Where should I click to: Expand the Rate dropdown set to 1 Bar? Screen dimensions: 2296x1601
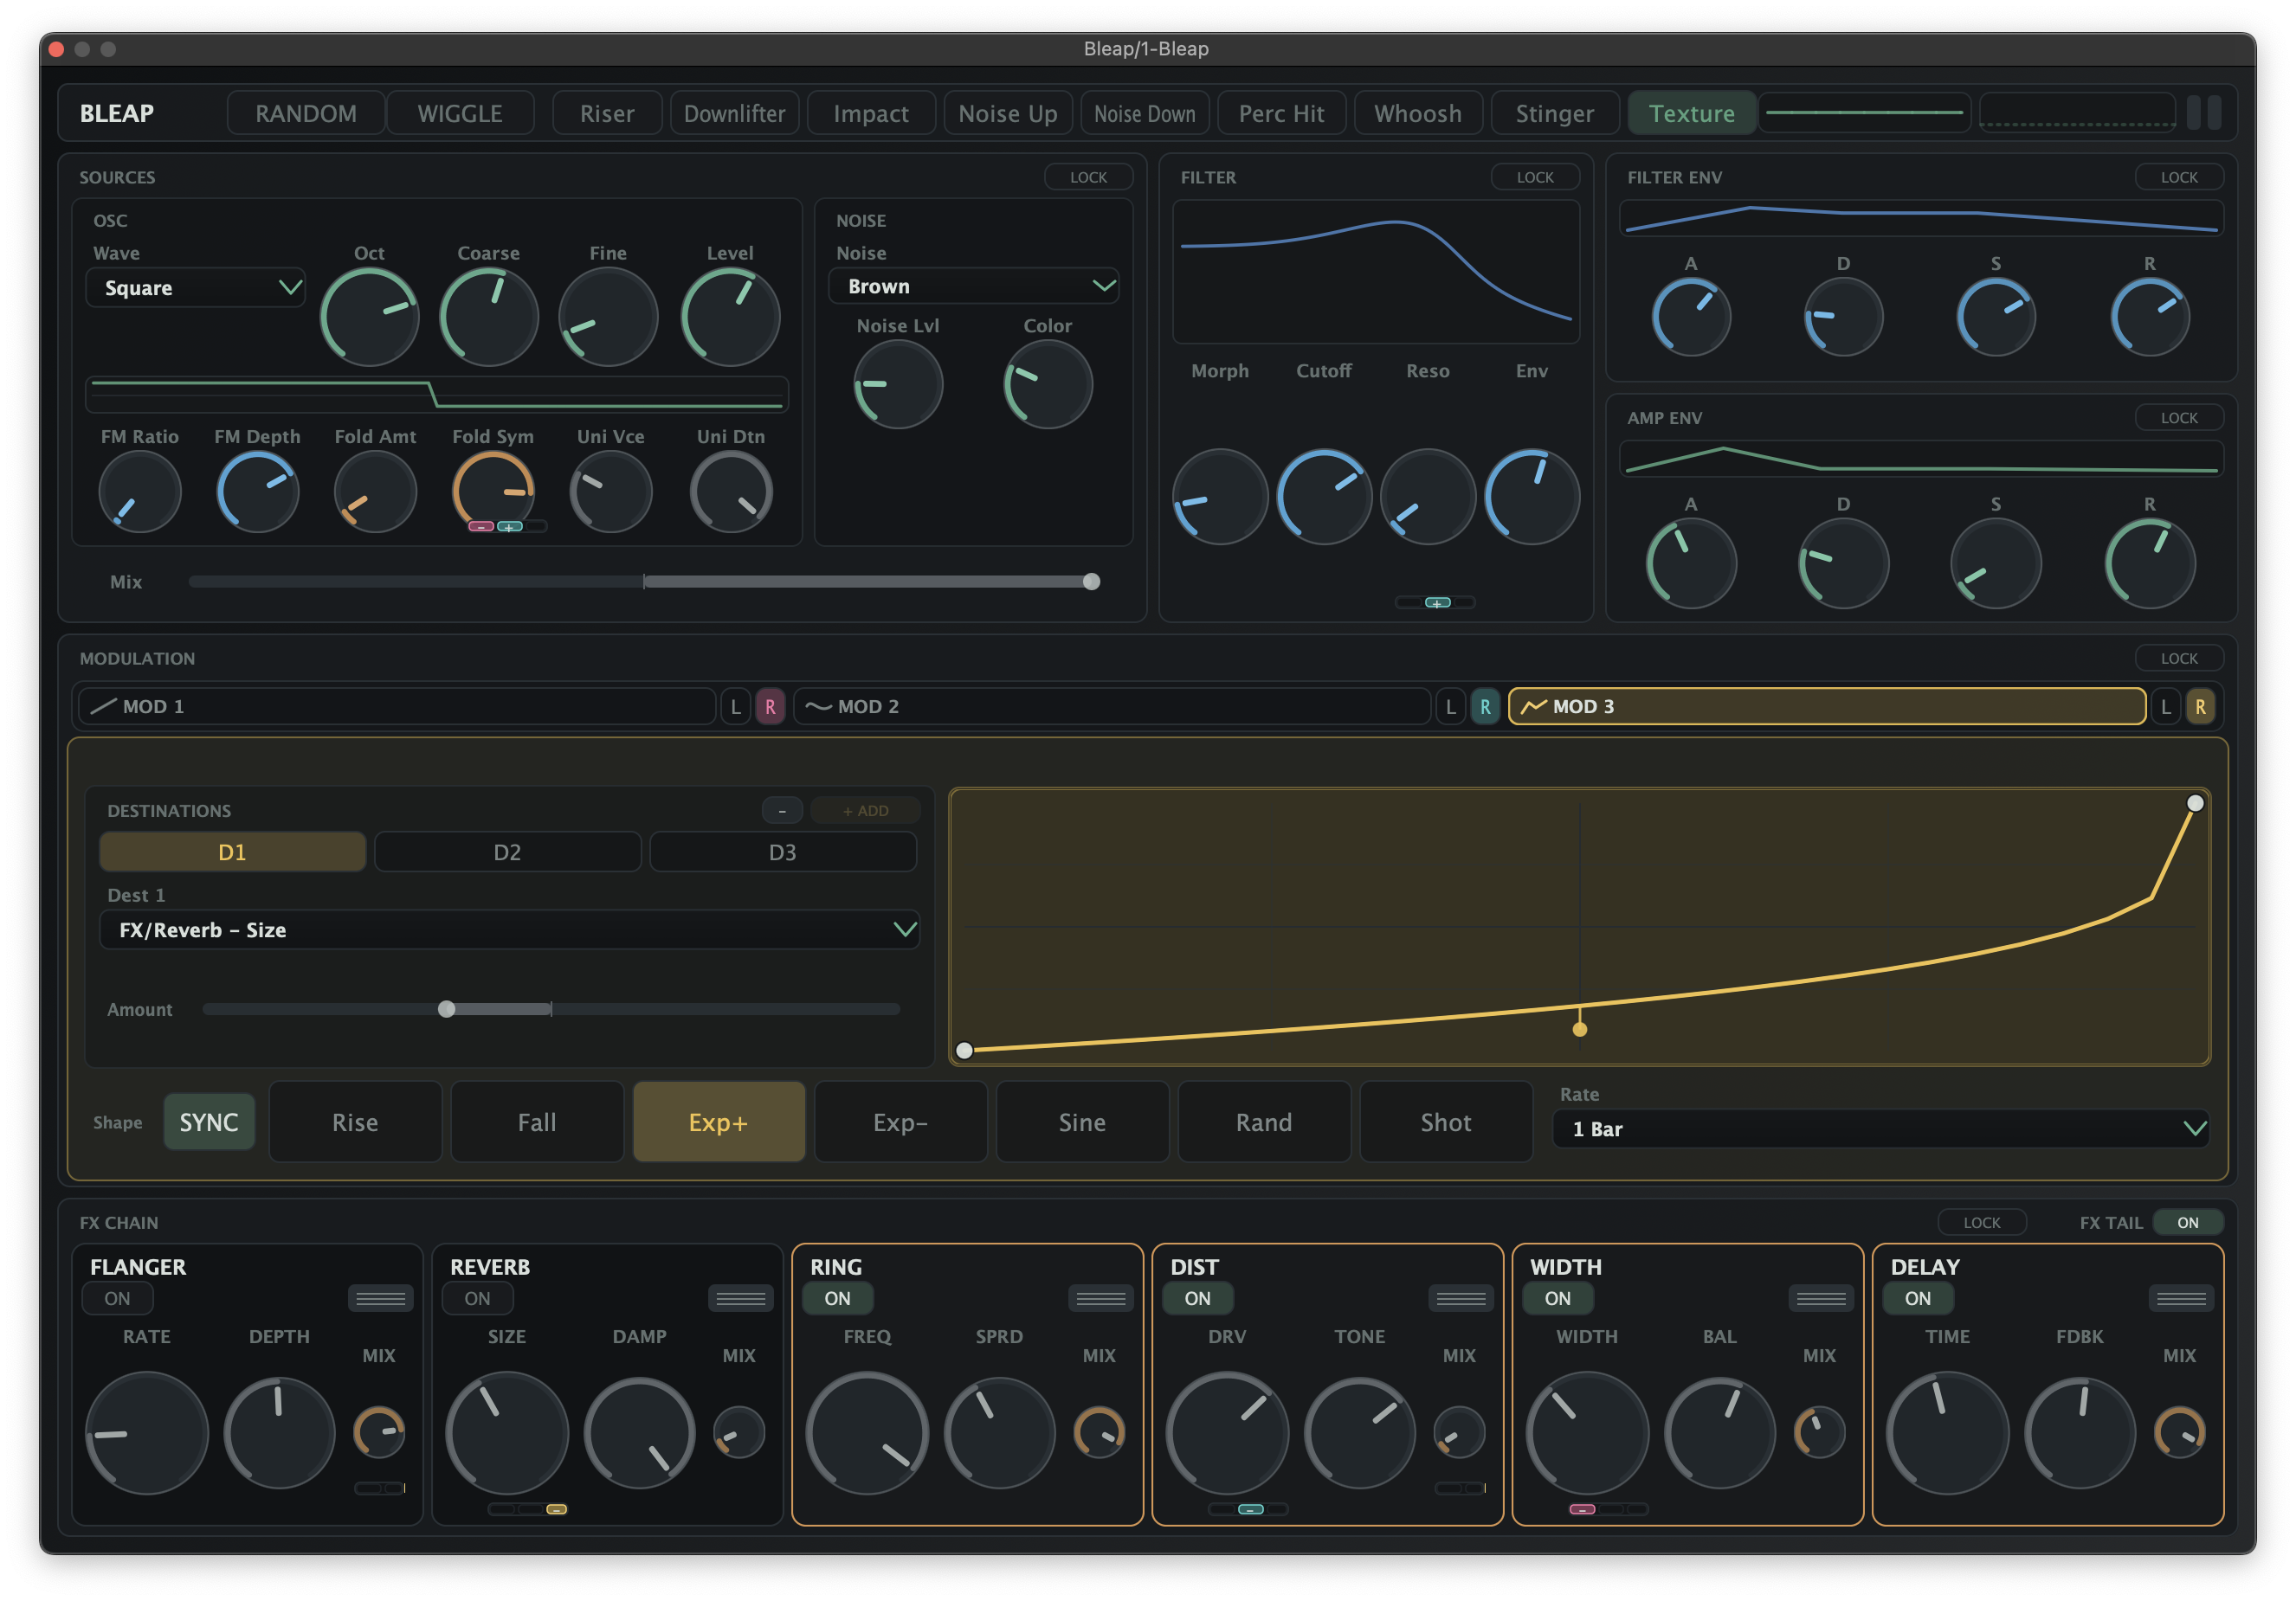point(1879,1128)
